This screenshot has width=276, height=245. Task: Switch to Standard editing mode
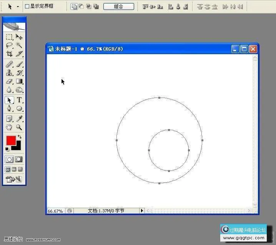click(10, 159)
